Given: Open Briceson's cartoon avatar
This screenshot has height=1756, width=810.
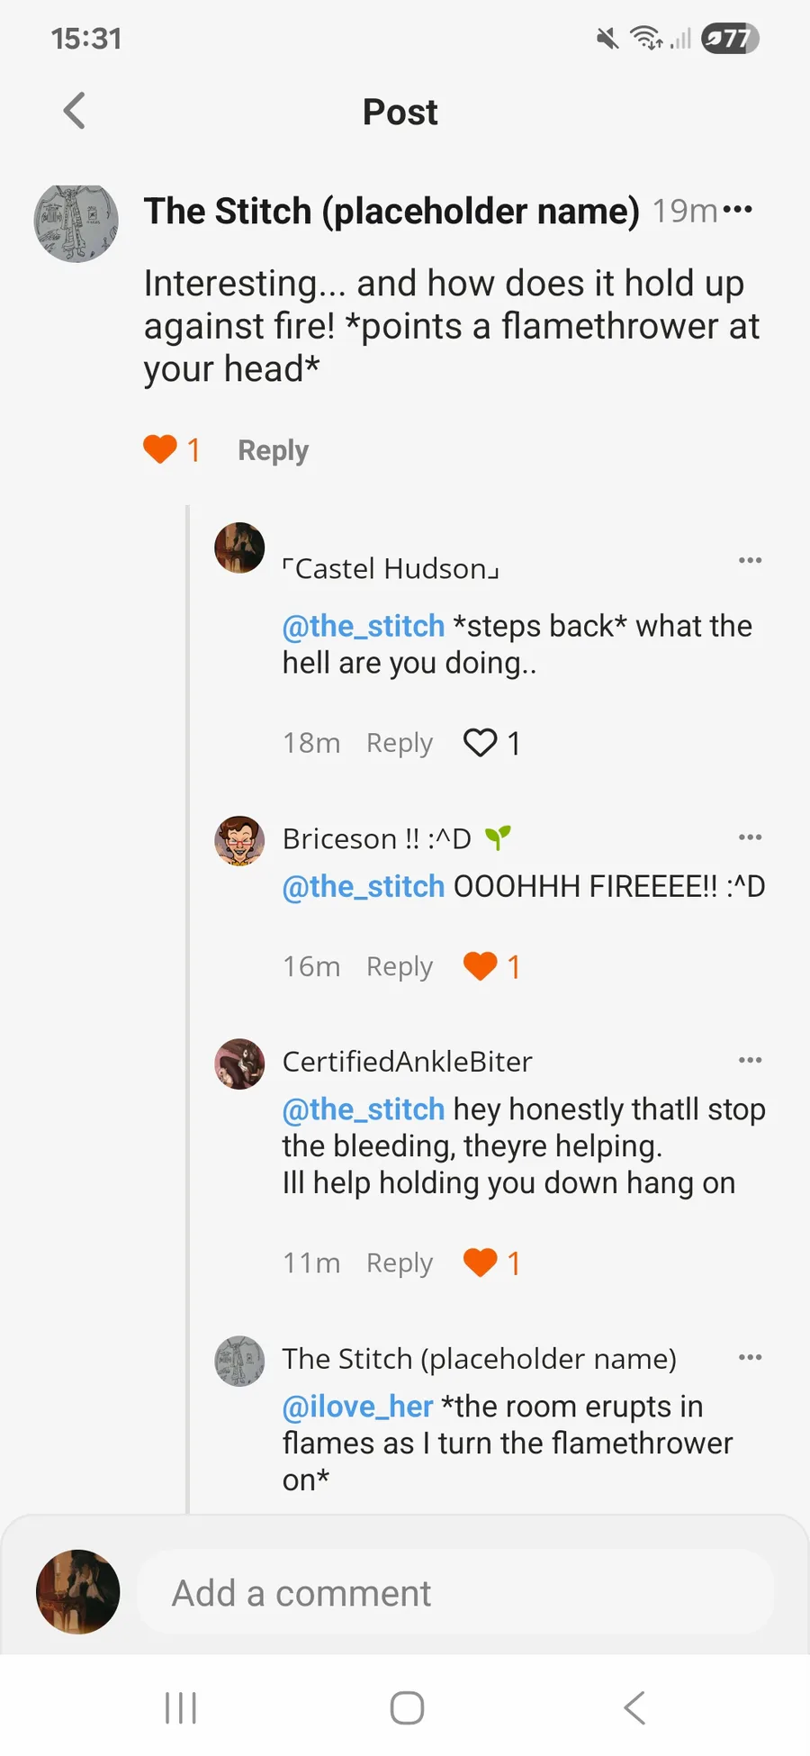Looking at the screenshot, I should (239, 841).
